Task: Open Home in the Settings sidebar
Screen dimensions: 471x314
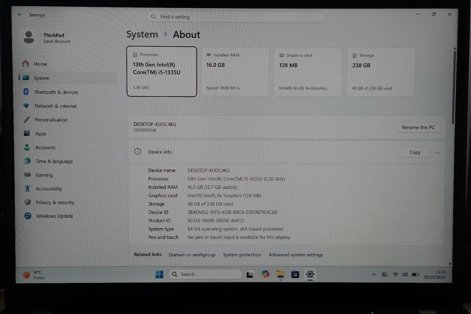Action: [40, 64]
